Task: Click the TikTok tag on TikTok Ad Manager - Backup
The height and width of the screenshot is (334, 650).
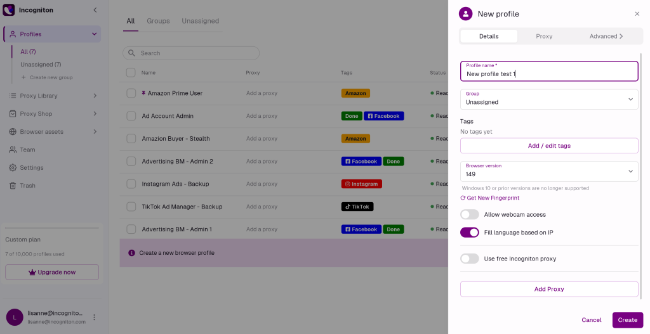Action: (357, 207)
